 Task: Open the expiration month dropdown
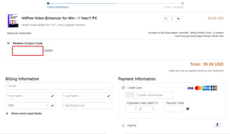(x=132, y=109)
